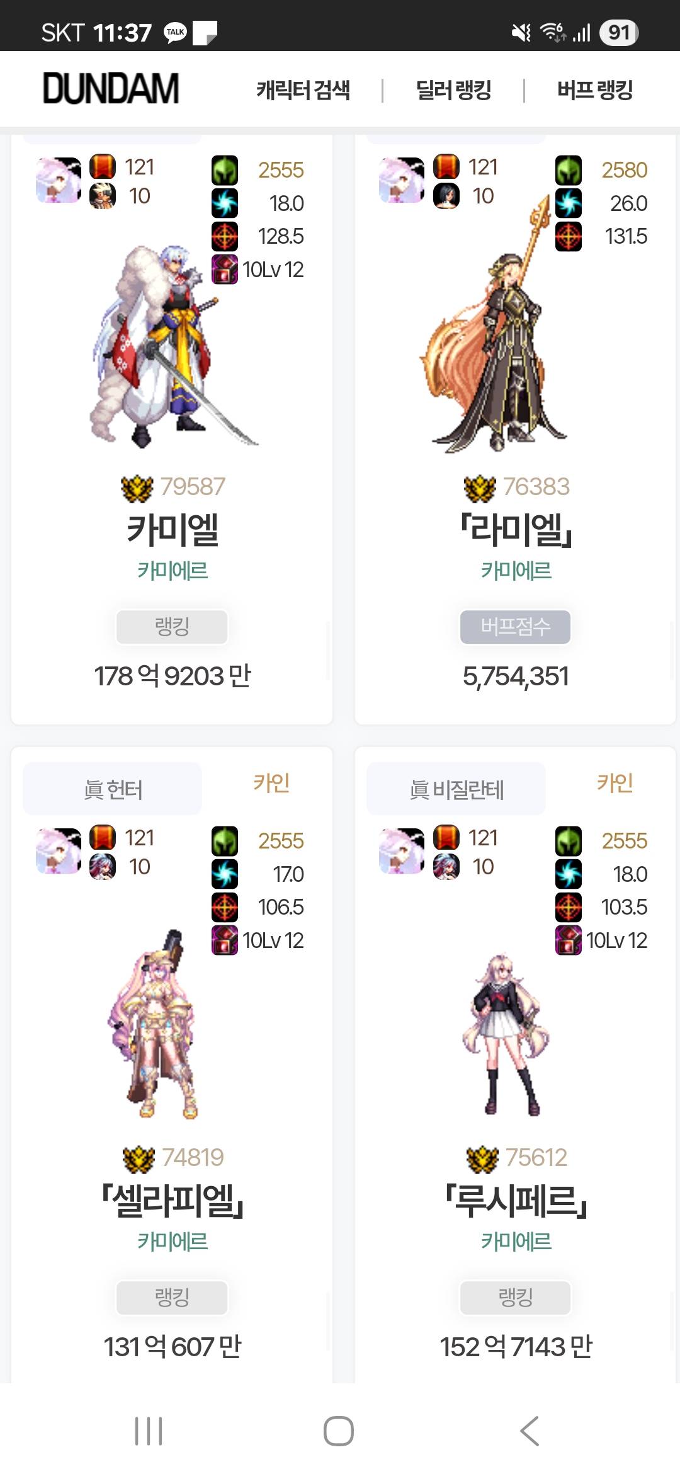The height and width of the screenshot is (1474, 680).
Task: Tap the 랭킹 button under 셀라피엘
Action: tap(172, 1298)
